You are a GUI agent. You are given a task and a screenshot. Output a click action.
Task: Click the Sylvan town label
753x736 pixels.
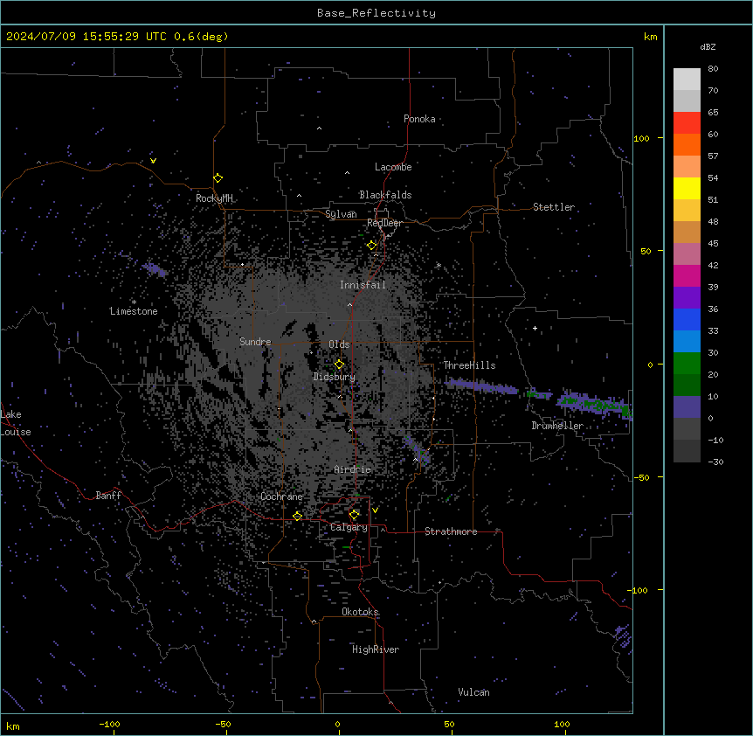(x=341, y=214)
